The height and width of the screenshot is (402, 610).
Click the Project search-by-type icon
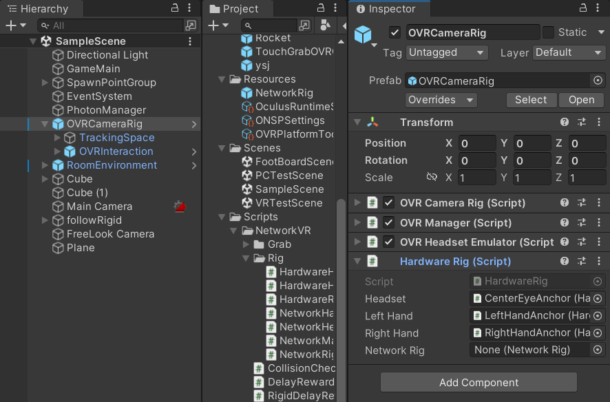(304, 25)
